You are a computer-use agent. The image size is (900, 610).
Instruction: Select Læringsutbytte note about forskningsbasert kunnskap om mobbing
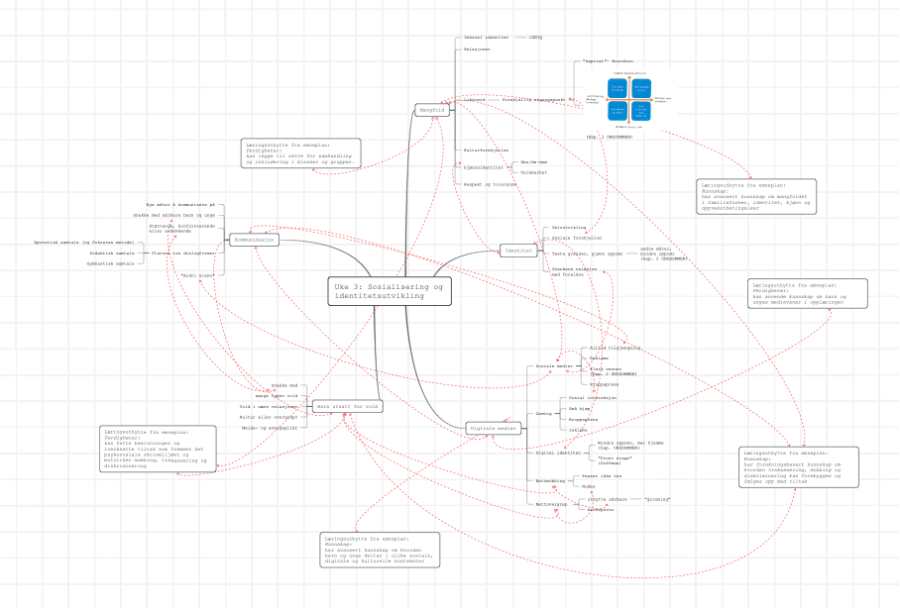click(x=799, y=467)
